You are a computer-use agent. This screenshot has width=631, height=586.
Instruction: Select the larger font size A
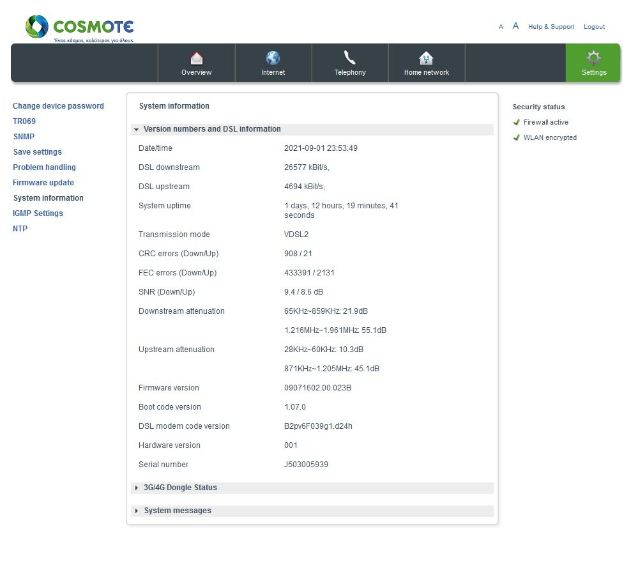tap(515, 26)
